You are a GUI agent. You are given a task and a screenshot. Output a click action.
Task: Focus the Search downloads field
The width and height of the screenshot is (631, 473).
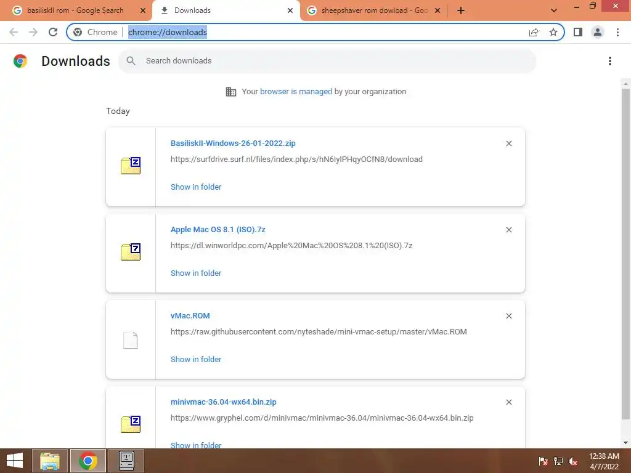pos(327,61)
